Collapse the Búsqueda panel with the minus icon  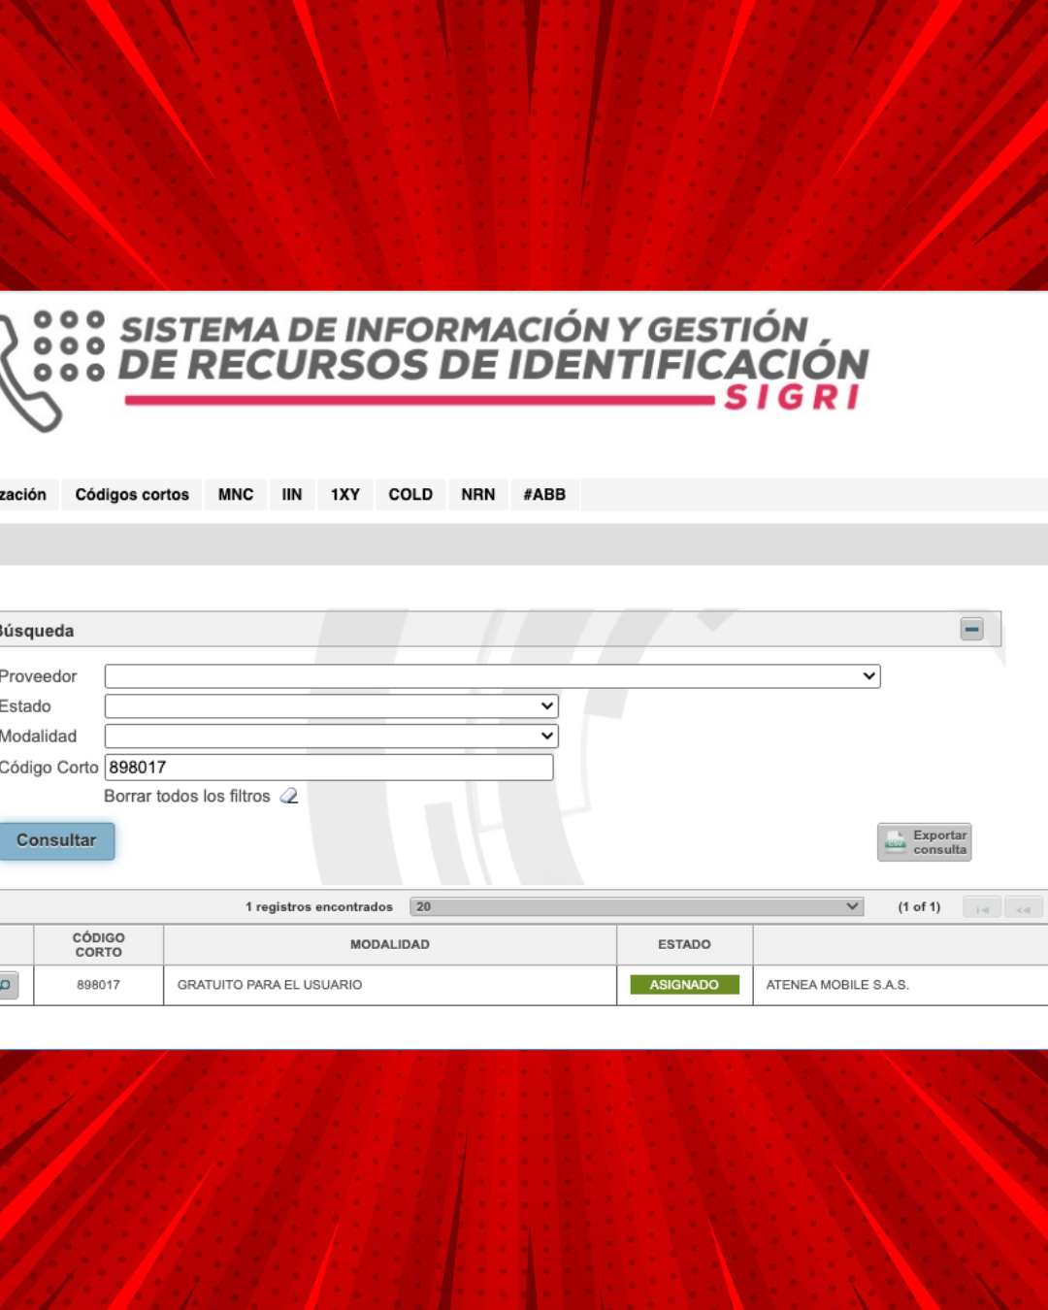point(971,629)
